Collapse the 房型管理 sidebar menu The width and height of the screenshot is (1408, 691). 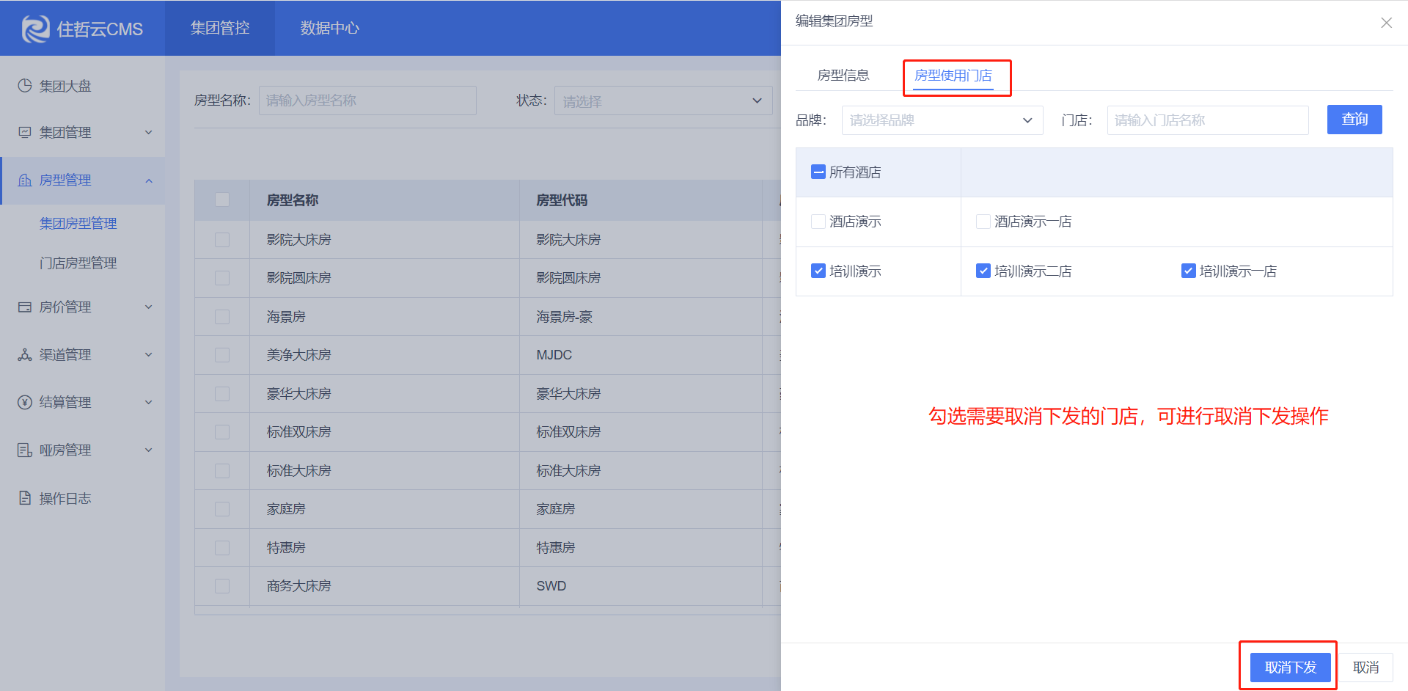[149, 180]
